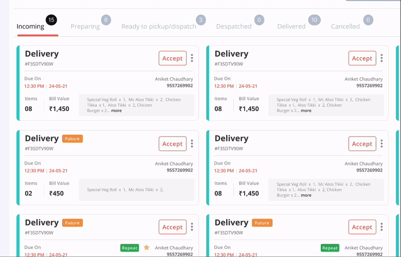Accept the top-left Delivery order

coord(172,58)
